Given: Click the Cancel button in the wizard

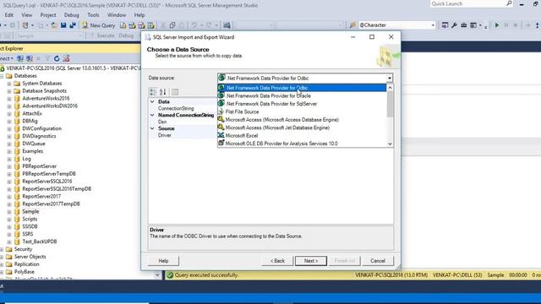Looking at the screenshot, I should (378, 261).
